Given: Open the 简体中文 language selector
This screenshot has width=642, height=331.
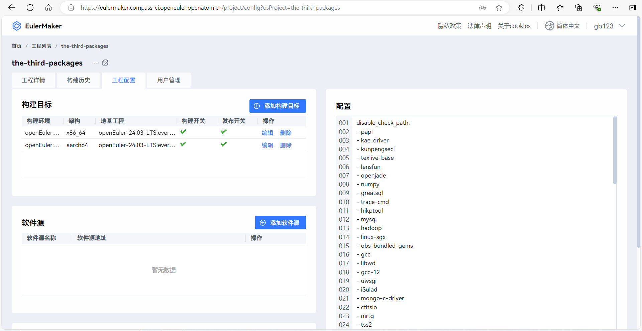Looking at the screenshot, I should (568, 26).
